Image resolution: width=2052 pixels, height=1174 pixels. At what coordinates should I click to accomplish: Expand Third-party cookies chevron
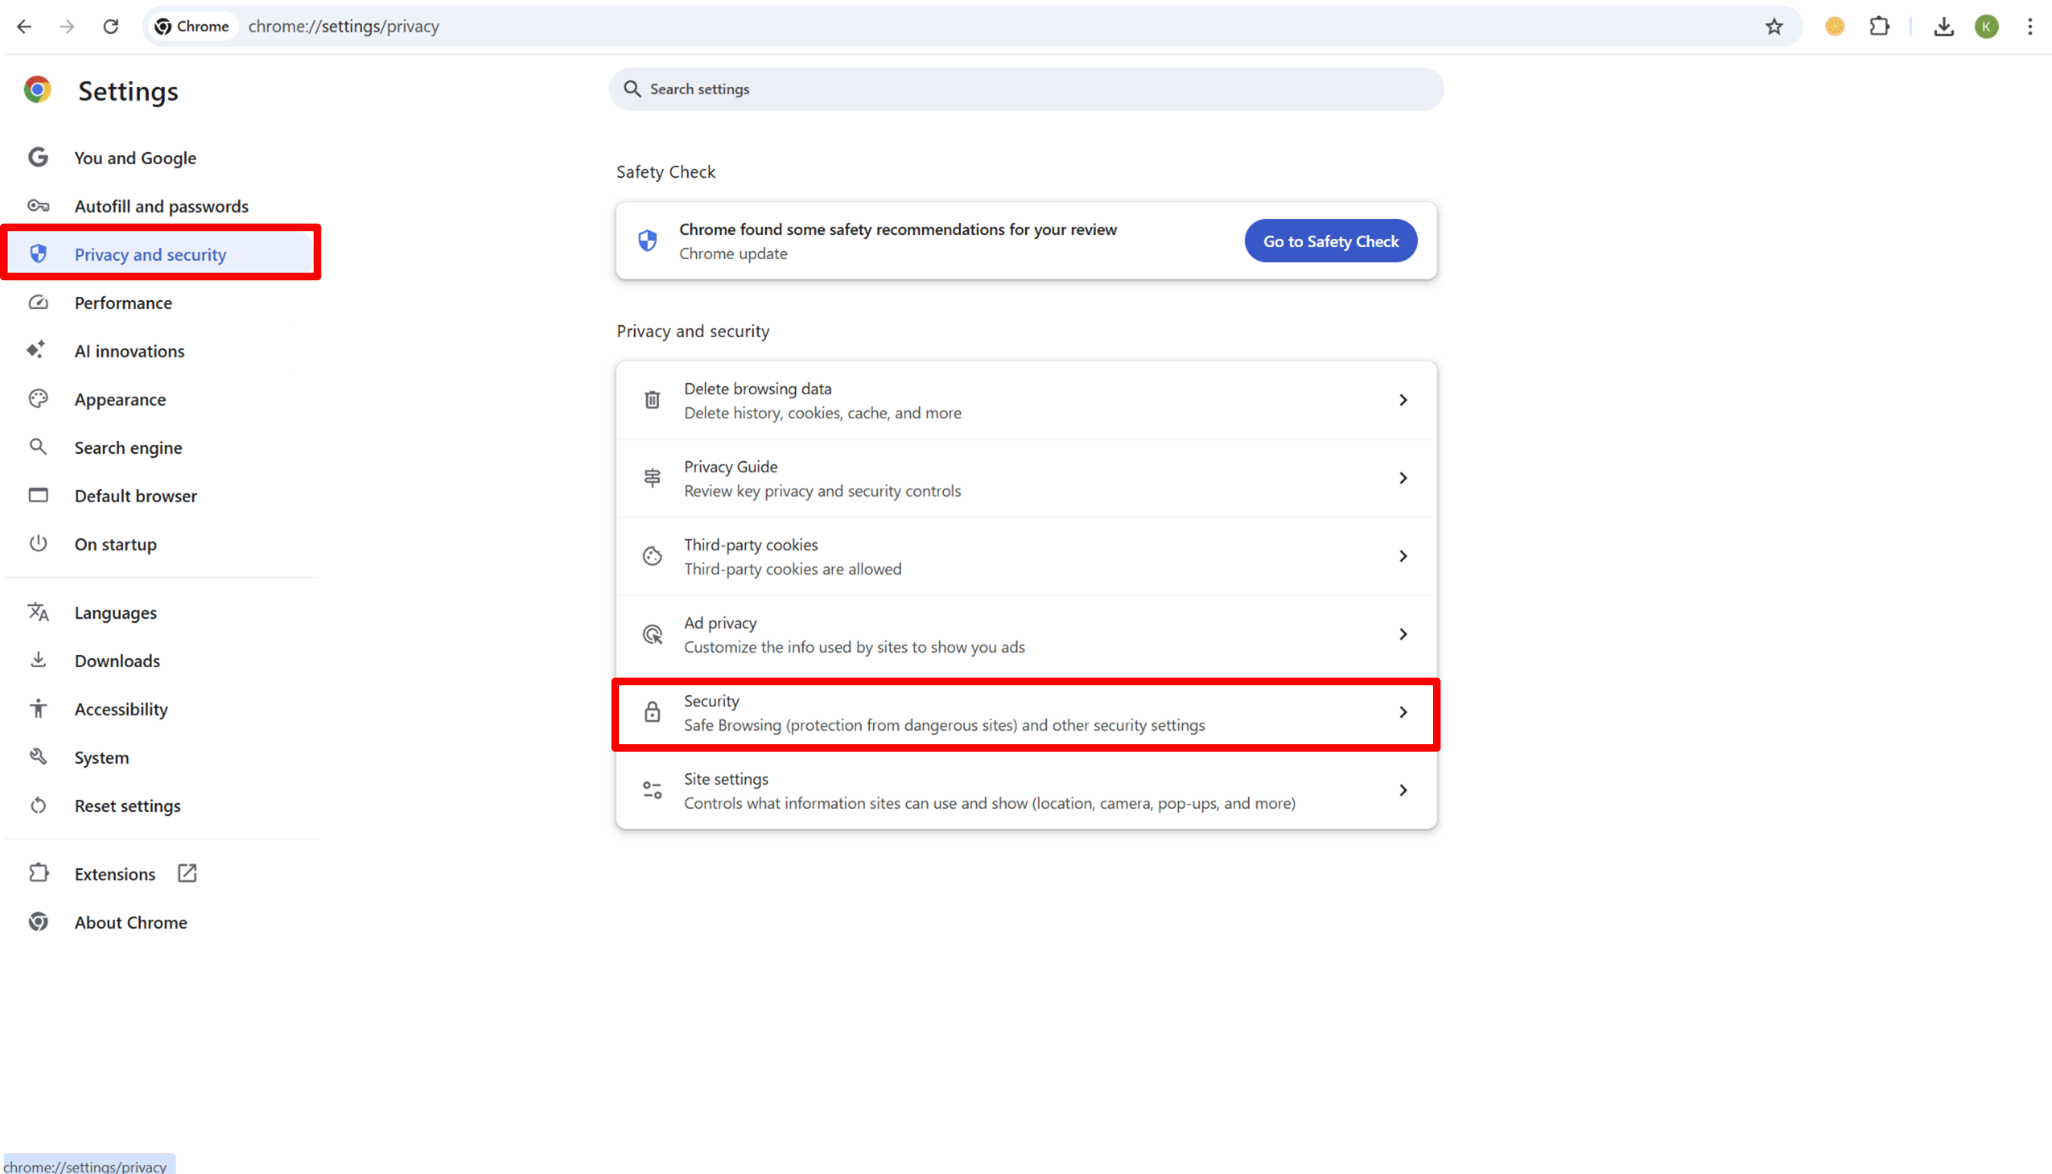click(x=1403, y=556)
